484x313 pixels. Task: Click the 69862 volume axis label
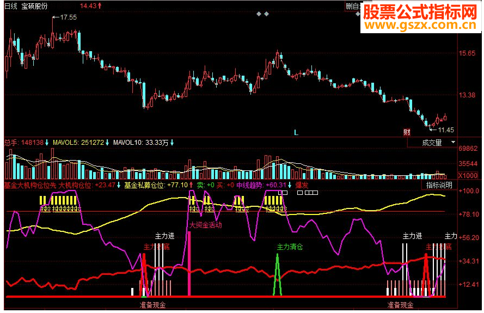[468, 149]
